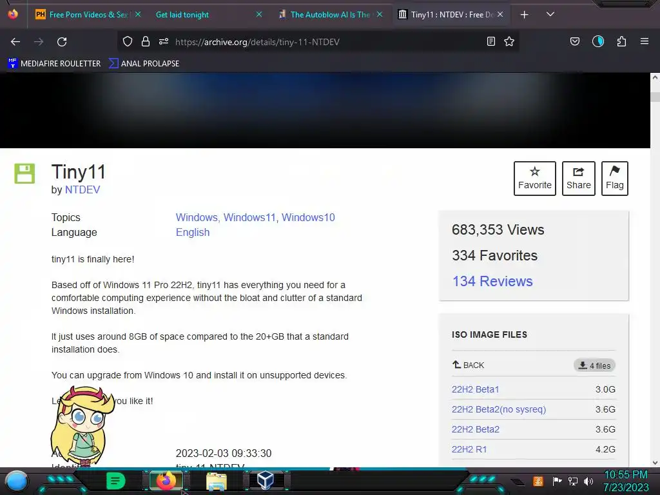
Task: Click the taskbar clock showing 10:55 PM
Action: 626,481
